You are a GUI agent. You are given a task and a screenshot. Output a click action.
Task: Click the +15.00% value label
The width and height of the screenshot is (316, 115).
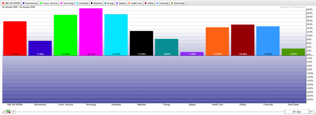pos(218,54)
